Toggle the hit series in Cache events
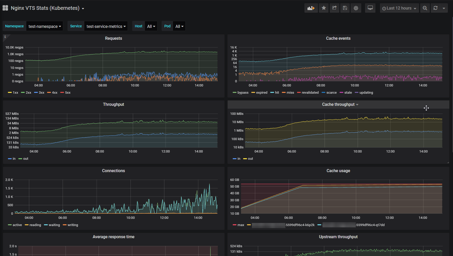 click(x=277, y=93)
